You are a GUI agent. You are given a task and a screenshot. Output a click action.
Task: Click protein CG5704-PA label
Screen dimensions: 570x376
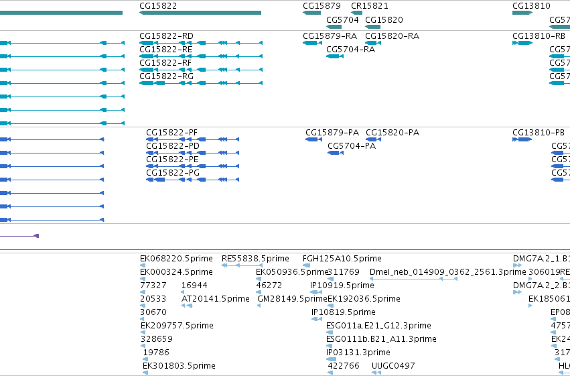click(352, 146)
